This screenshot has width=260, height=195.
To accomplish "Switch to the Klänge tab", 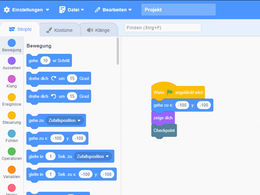I will (x=99, y=30).
